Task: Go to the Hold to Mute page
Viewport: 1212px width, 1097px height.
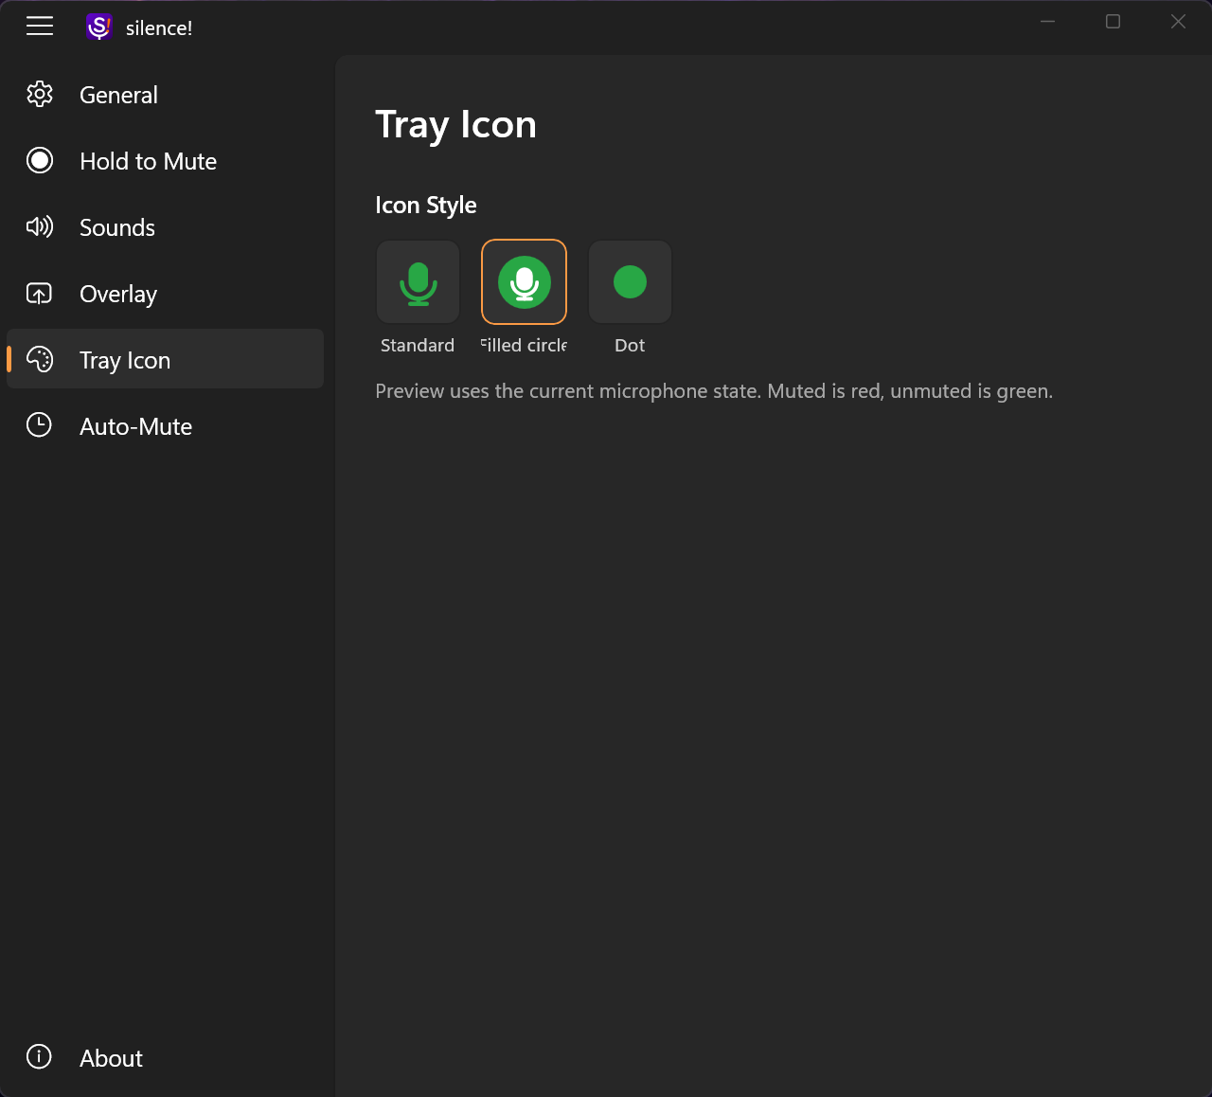Action: (148, 161)
